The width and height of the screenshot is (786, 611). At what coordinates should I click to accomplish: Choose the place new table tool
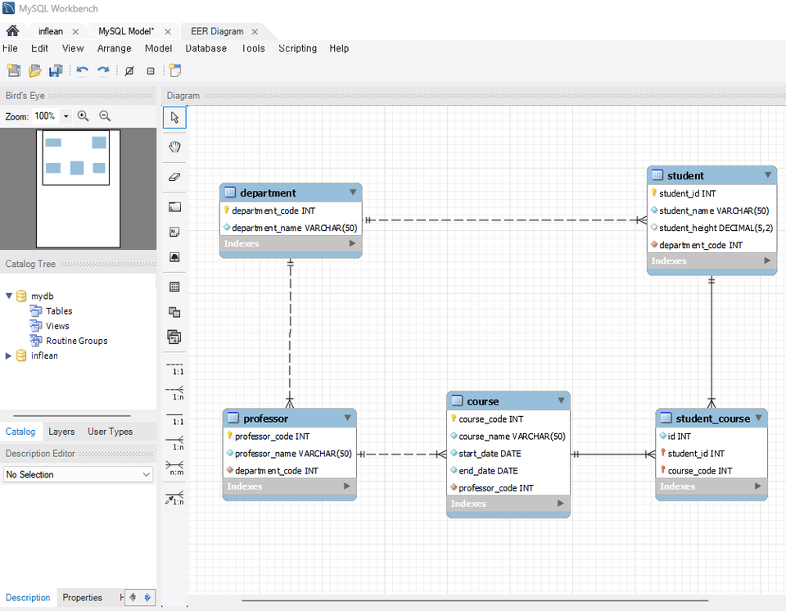(x=174, y=287)
